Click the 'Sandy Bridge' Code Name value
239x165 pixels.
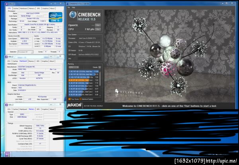[26, 16]
